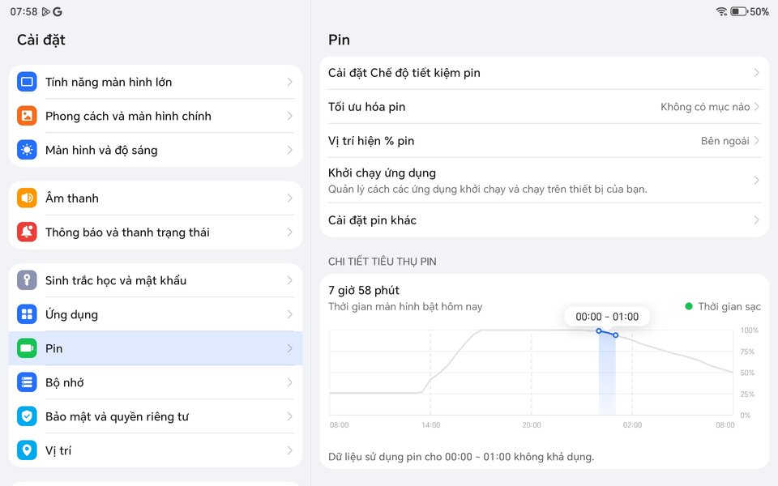This screenshot has width=778, height=486.
Task: Select Âm thanh menu item
Action: (156, 198)
